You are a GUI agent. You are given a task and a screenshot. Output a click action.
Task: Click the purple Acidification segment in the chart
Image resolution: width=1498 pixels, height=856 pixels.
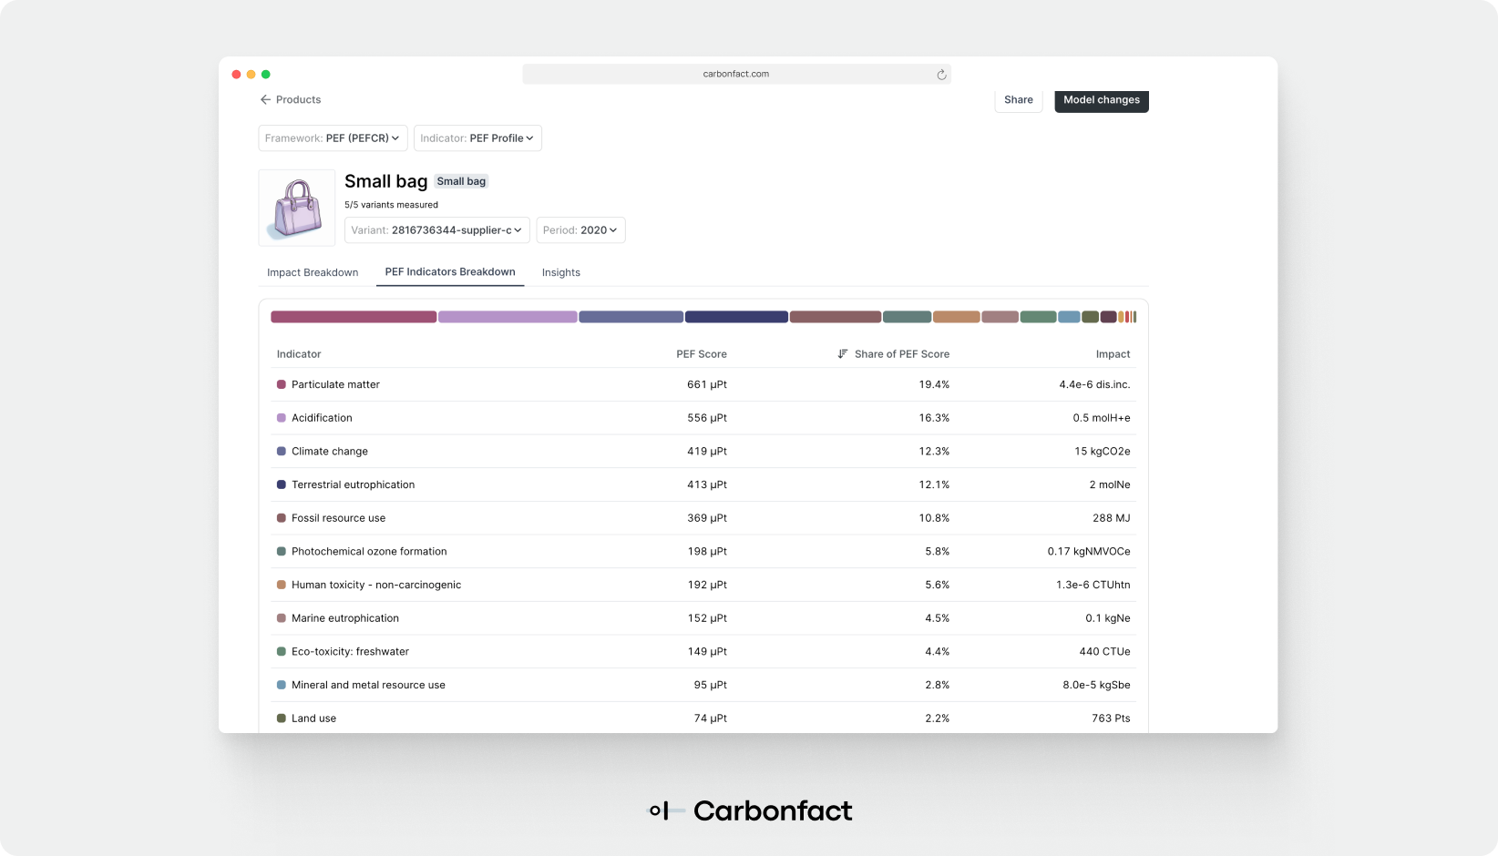pos(507,316)
